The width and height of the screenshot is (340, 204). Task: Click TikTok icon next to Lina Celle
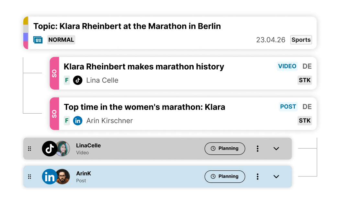(x=78, y=80)
